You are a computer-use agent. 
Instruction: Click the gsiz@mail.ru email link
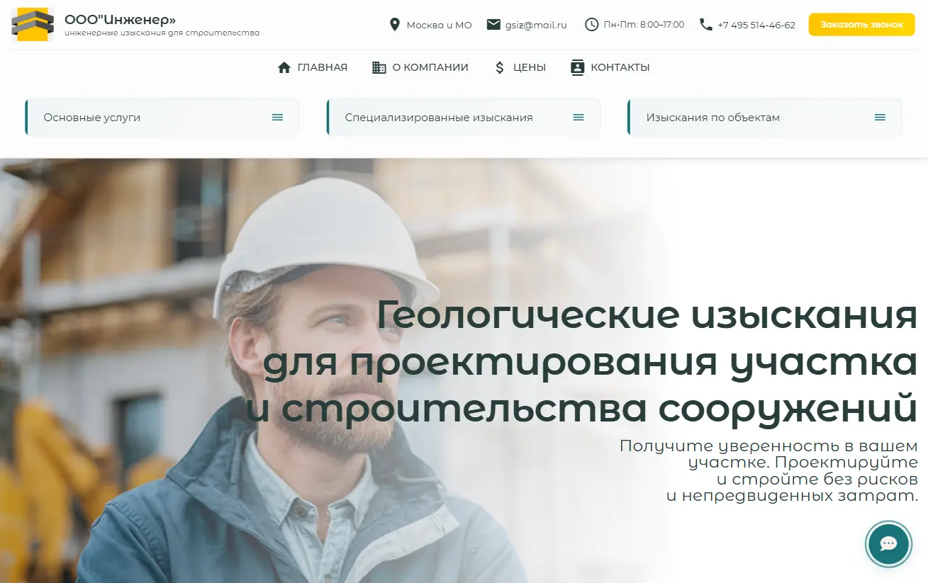pyautogui.click(x=535, y=24)
